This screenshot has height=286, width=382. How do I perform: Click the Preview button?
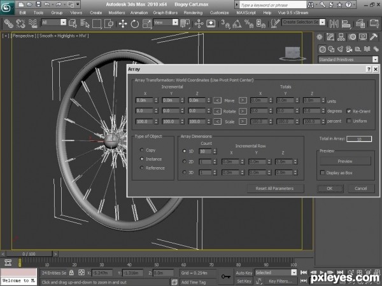[x=345, y=161]
